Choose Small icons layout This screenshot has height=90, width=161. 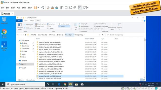[x=39, y=26]
